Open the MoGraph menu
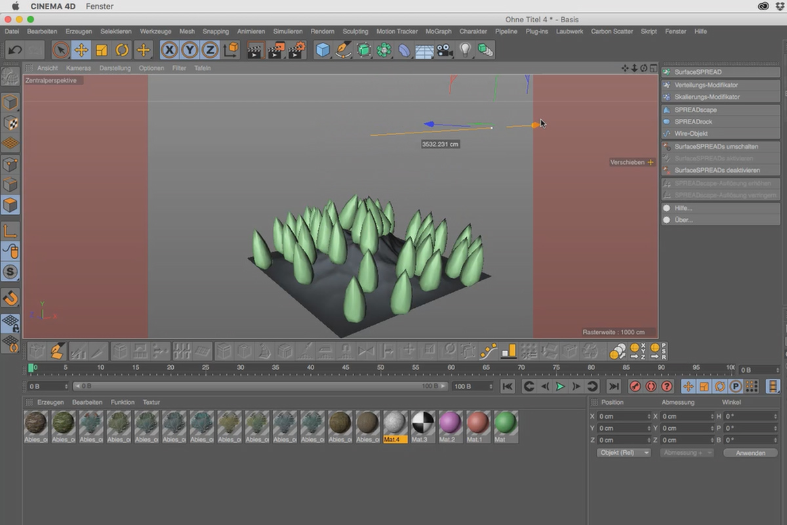 pyautogui.click(x=439, y=31)
